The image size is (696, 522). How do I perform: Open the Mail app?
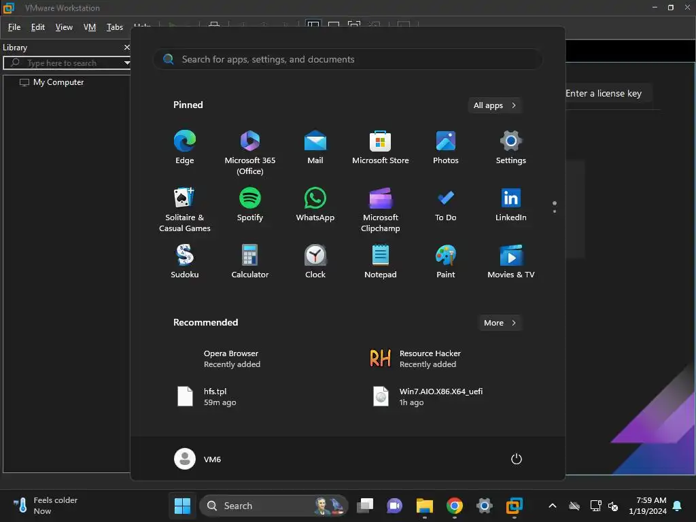[x=315, y=147]
